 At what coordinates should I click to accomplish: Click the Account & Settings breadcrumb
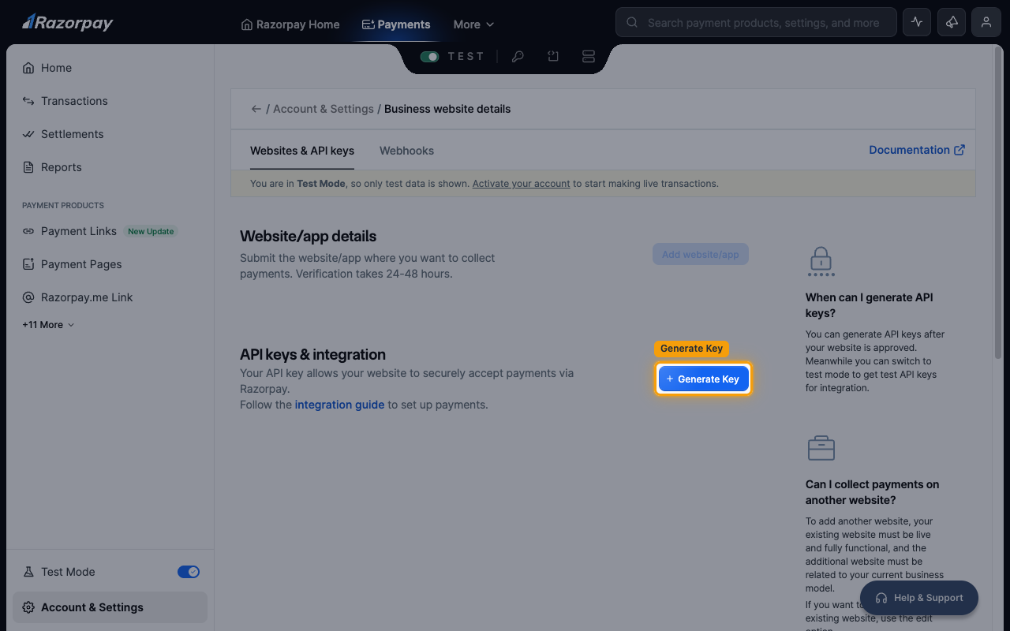[324, 109]
